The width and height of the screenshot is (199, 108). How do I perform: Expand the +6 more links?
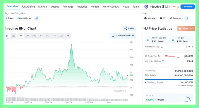point(186,18)
